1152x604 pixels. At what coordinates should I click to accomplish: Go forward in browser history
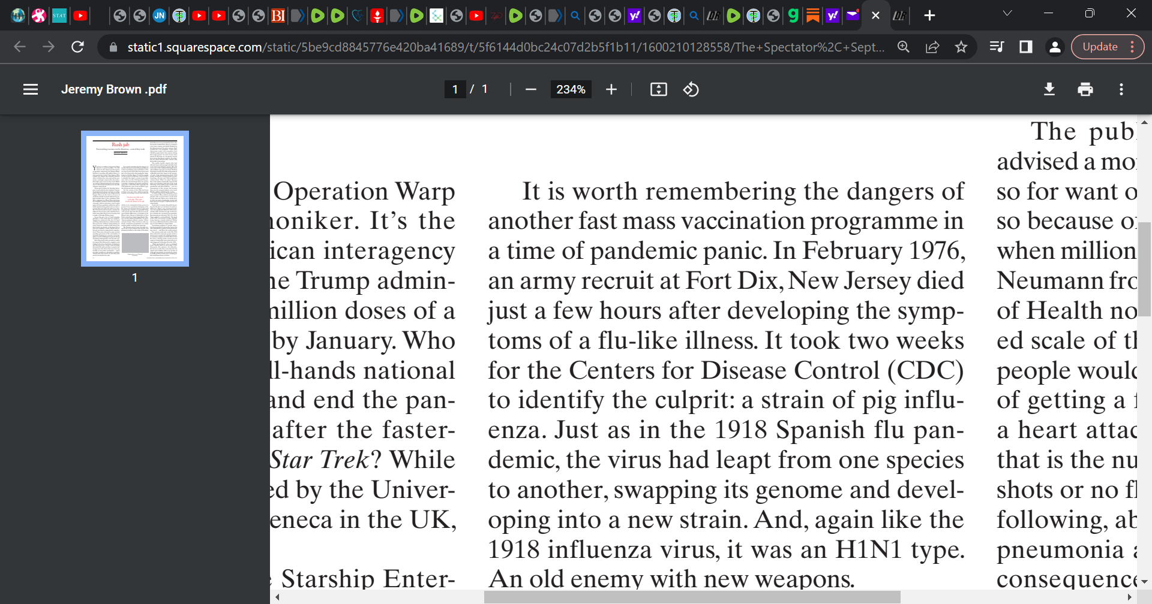pos(49,47)
